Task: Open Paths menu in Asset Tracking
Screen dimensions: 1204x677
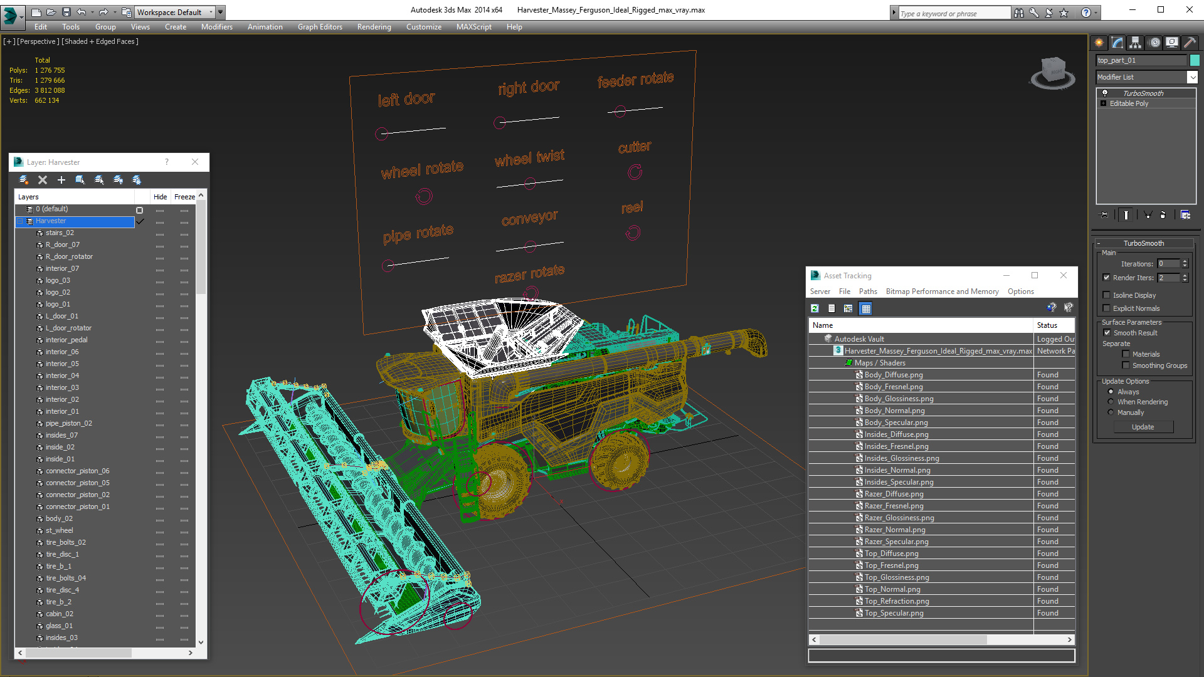Action: (868, 291)
